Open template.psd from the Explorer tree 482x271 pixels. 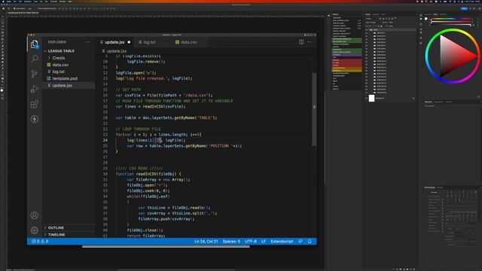(x=65, y=78)
